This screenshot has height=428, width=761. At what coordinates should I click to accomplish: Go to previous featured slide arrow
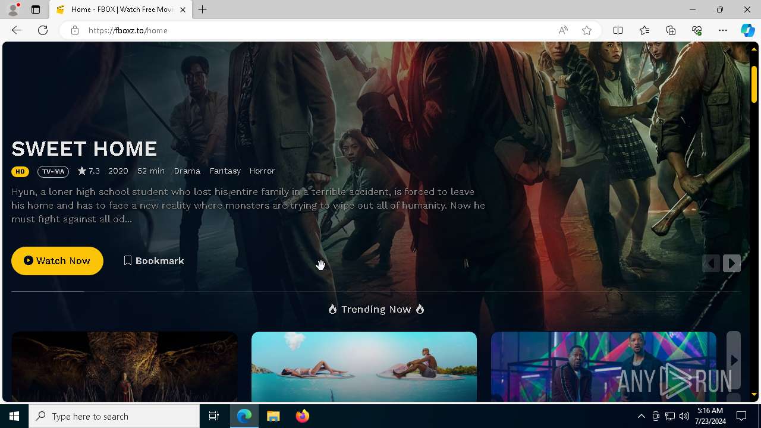point(711,263)
